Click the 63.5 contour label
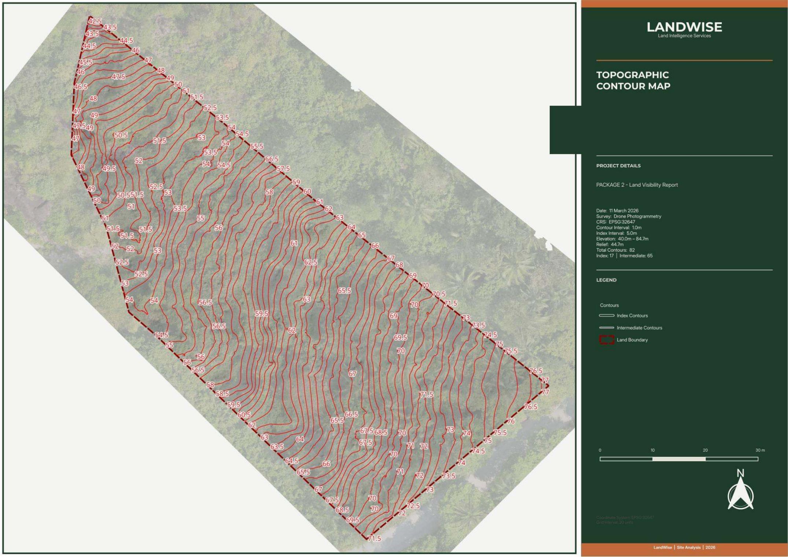Image resolution: width=788 pixels, height=557 pixels. [277, 446]
